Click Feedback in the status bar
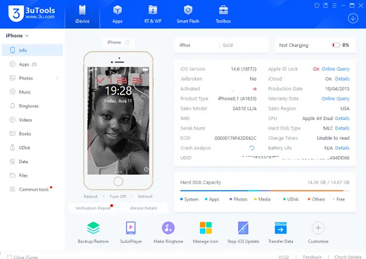Image resolution: width=366 pixels, height=259 pixels. (x=312, y=257)
